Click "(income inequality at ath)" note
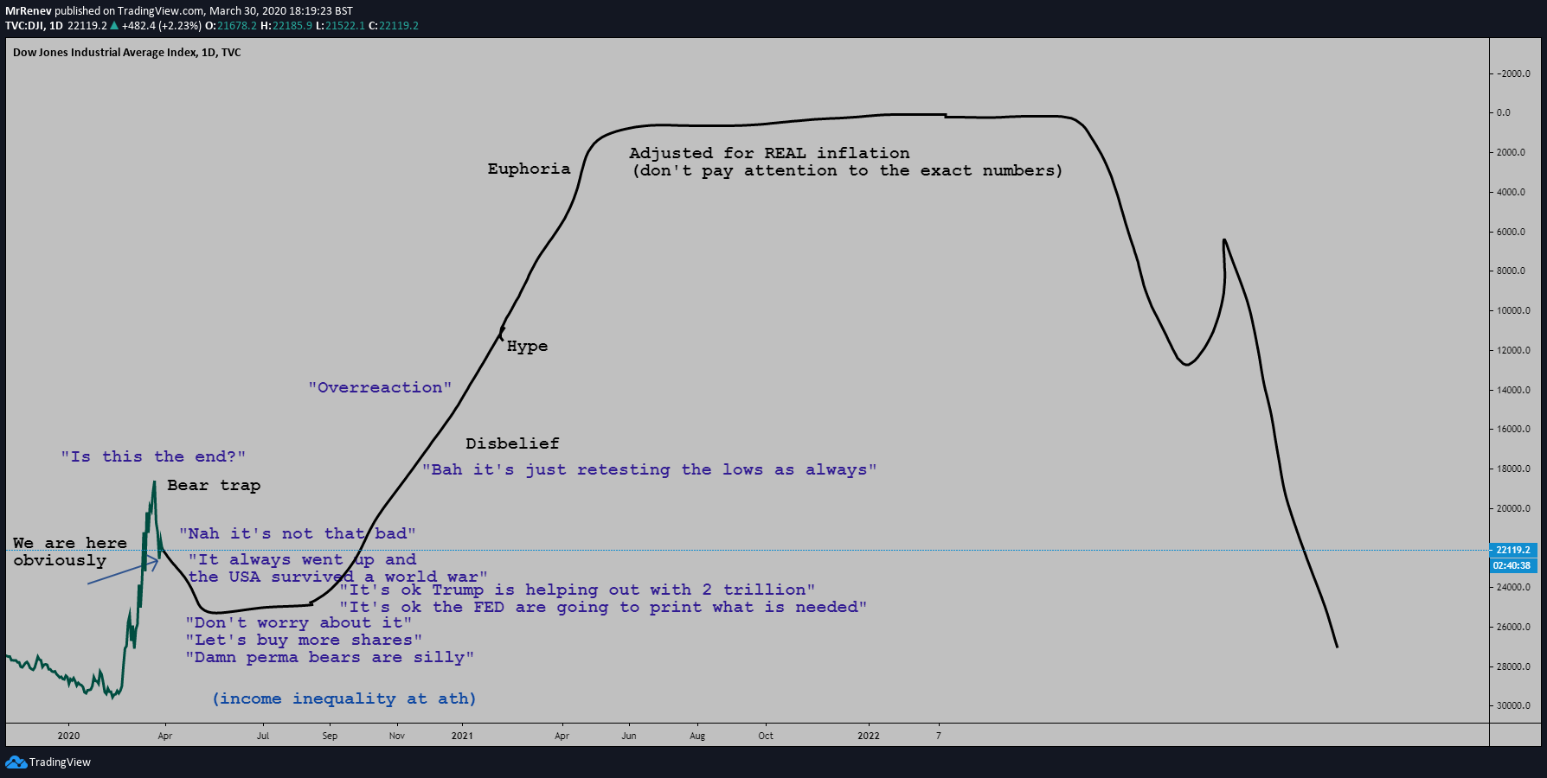Viewport: 1547px width, 778px height. point(344,698)
